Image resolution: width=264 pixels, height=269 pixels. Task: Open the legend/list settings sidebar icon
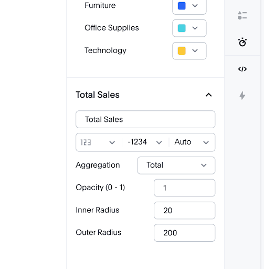click(242, 15)
